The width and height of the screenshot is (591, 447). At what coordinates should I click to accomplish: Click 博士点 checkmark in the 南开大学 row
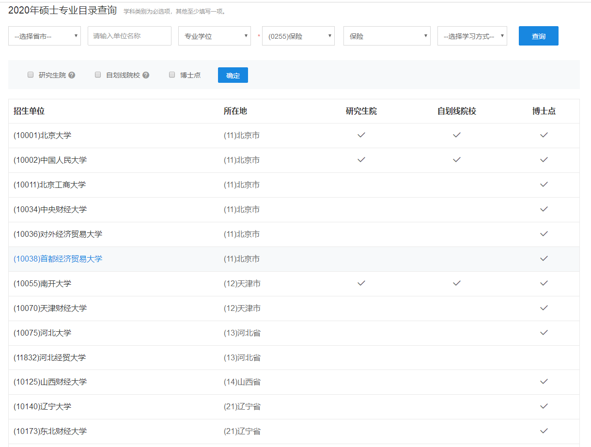pyautogui.click(x=544, y=283)
